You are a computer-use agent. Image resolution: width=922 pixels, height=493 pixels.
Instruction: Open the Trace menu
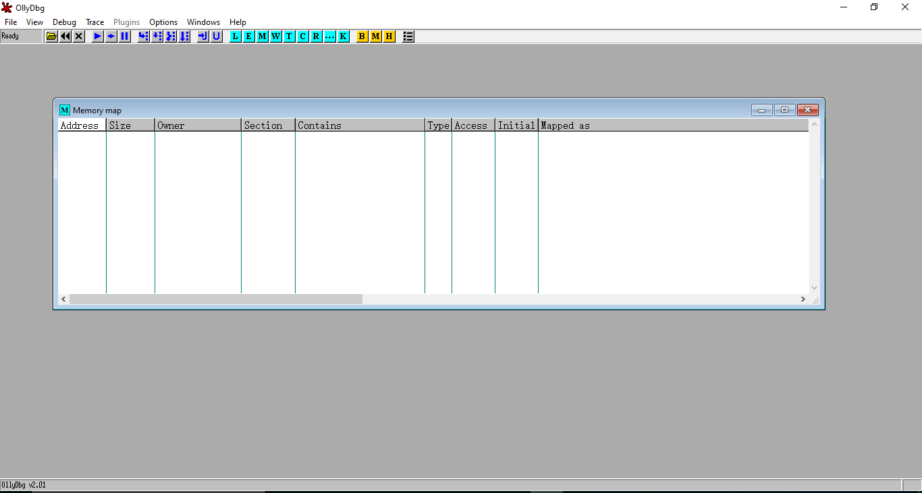click(x=95, y=22)
